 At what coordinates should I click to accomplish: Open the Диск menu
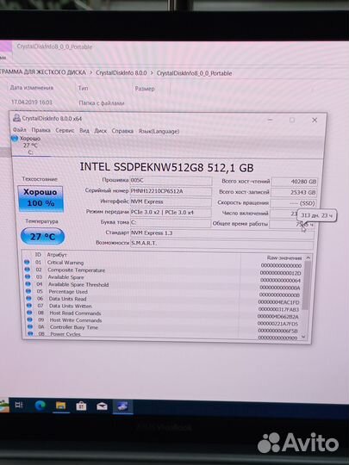100,131
